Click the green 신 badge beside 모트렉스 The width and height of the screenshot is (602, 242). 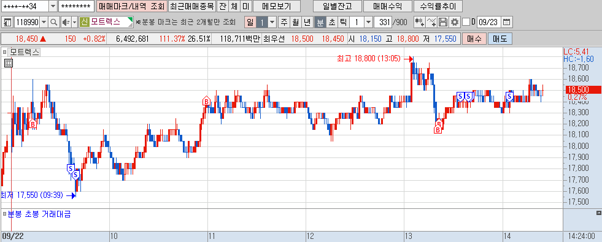click(85, 22)
